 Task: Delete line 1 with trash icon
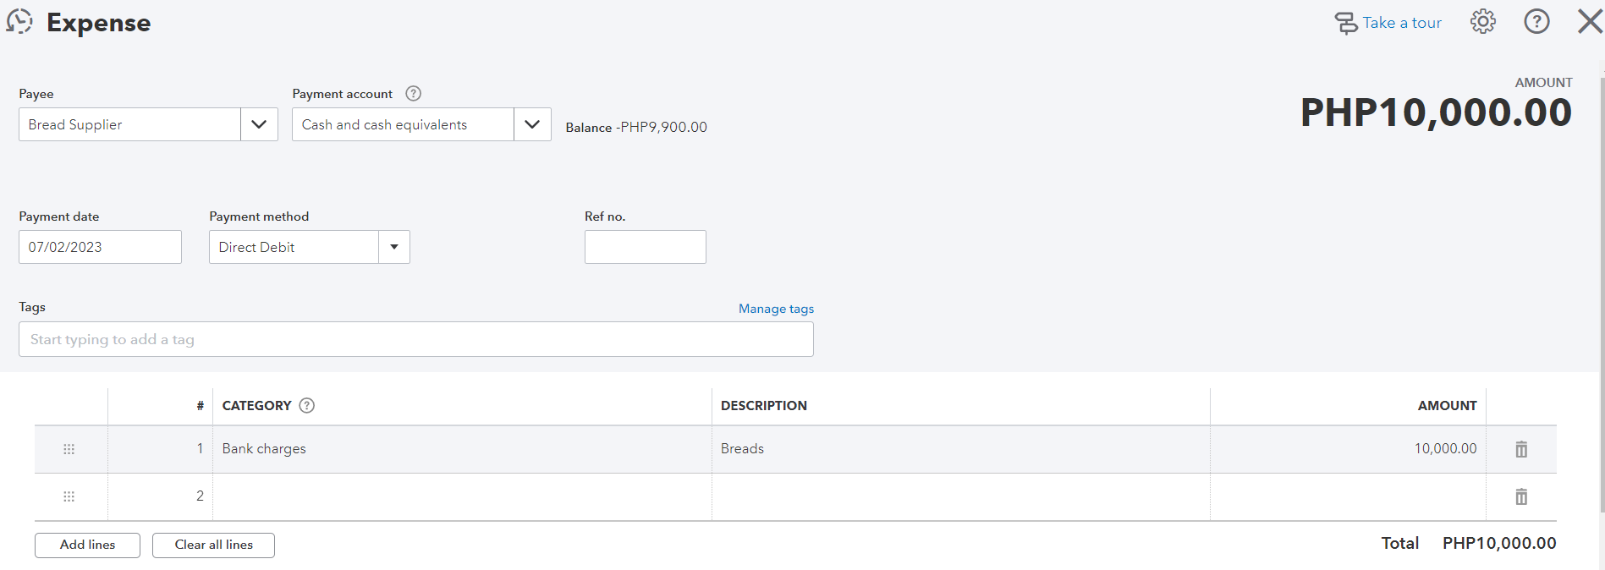(1520, 449)
